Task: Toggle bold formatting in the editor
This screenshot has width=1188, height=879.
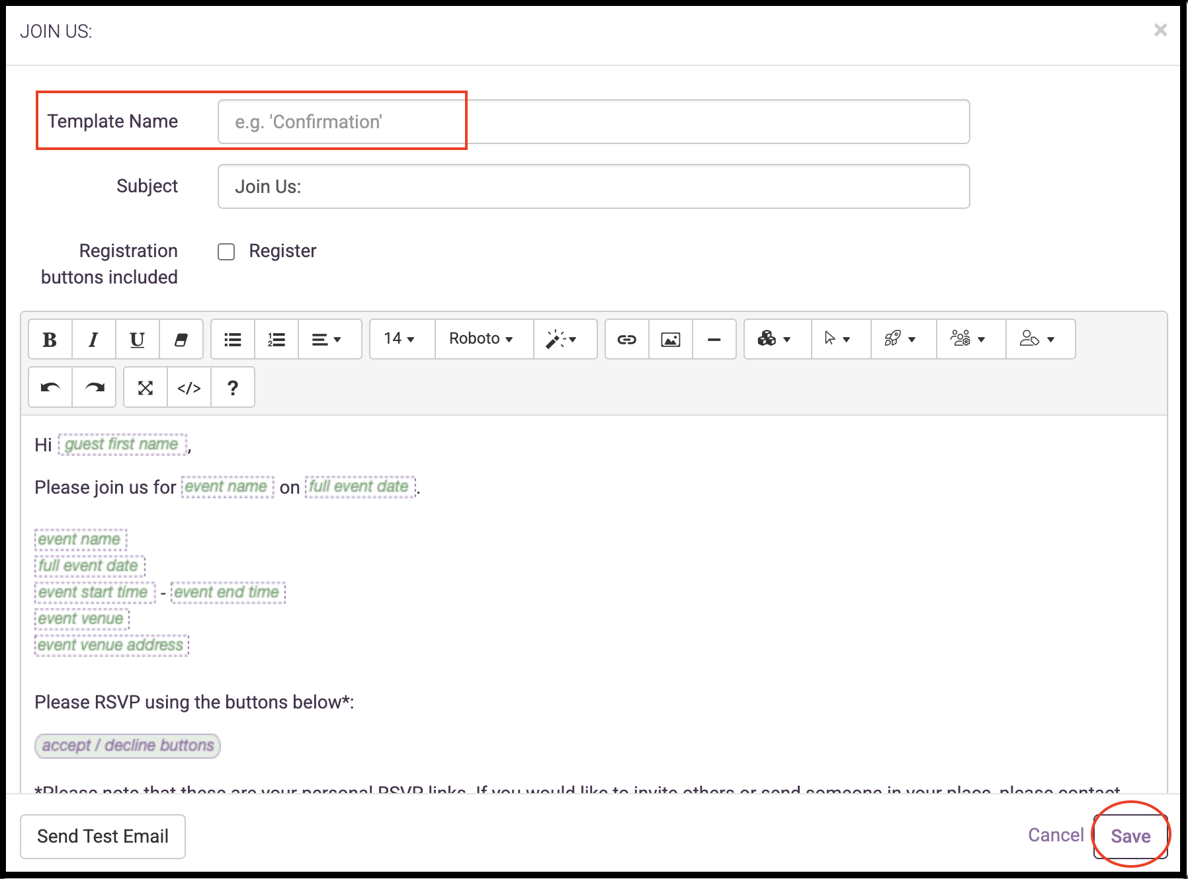Action: coord(50,340)
